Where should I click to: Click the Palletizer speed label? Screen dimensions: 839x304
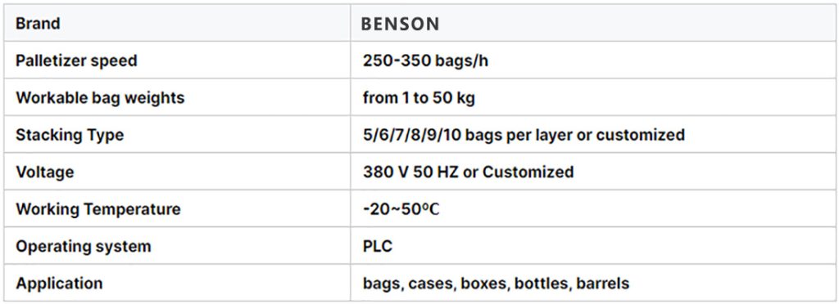coord(76,60)
